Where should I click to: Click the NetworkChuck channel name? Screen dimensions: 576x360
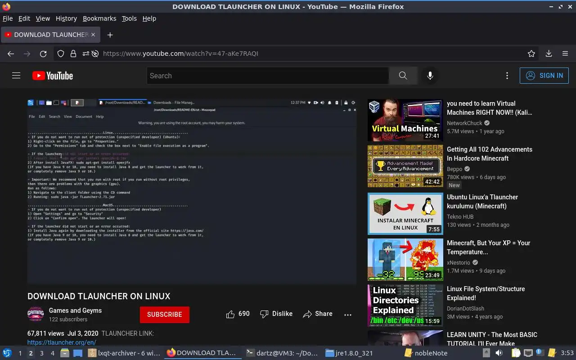tap(464, 123)
